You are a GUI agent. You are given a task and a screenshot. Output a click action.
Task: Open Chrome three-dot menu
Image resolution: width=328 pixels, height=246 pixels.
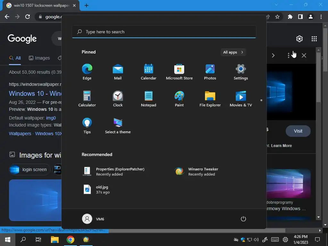pyautogui.click(x=321, y=17)
